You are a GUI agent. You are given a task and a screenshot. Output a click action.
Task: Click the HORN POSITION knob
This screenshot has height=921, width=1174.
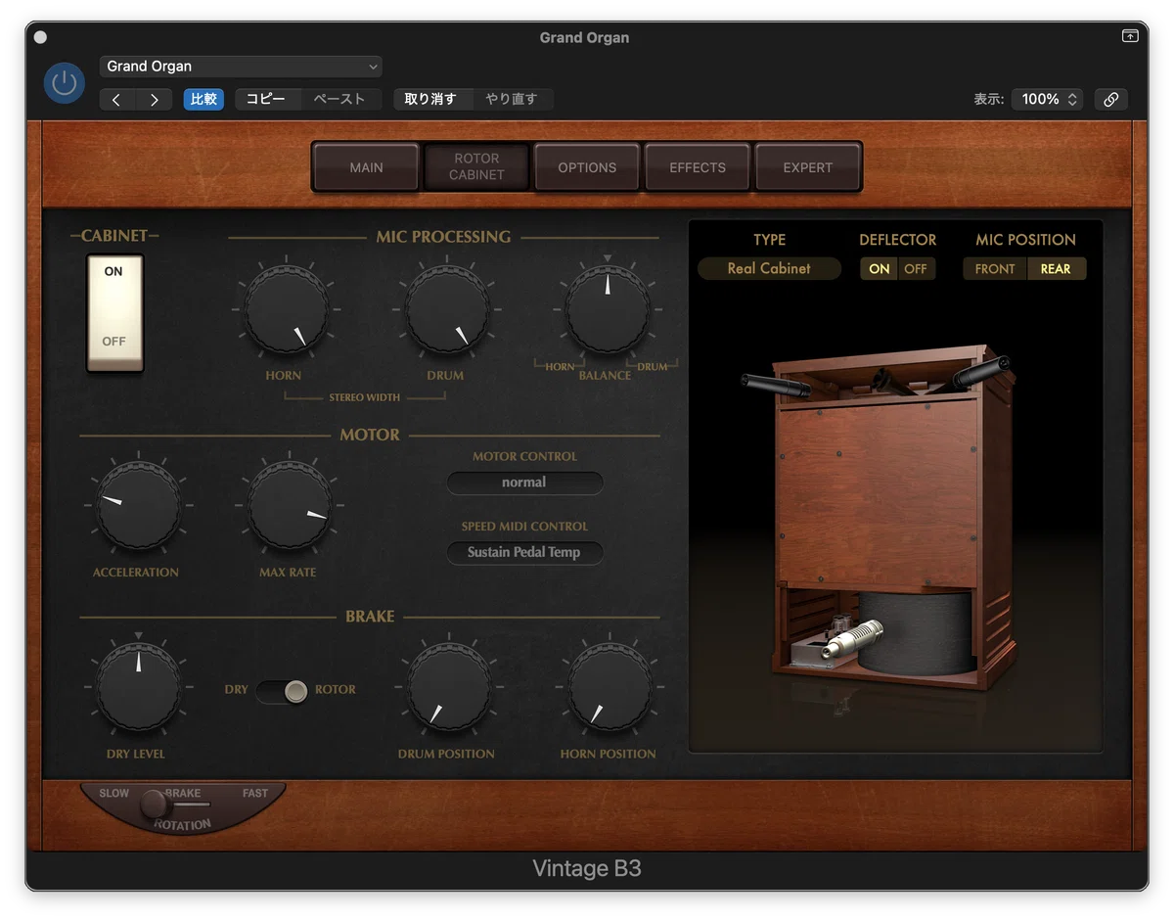coord(610,688)
